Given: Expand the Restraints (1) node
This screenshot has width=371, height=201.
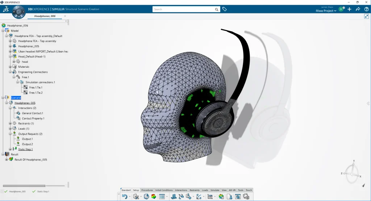Looking at the screenshot, I should click(x=11, y=123).
